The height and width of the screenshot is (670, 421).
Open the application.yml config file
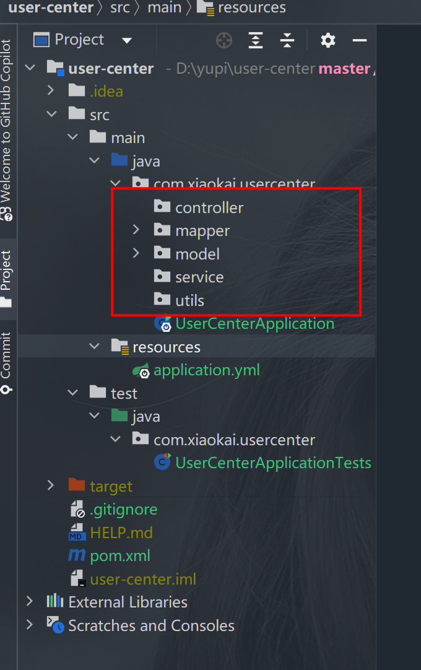tap(206, 370)
